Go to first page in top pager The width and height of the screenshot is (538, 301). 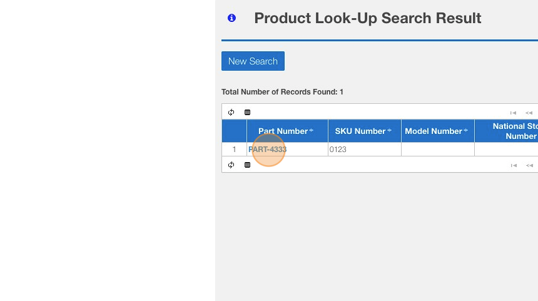tap(513, 113)
